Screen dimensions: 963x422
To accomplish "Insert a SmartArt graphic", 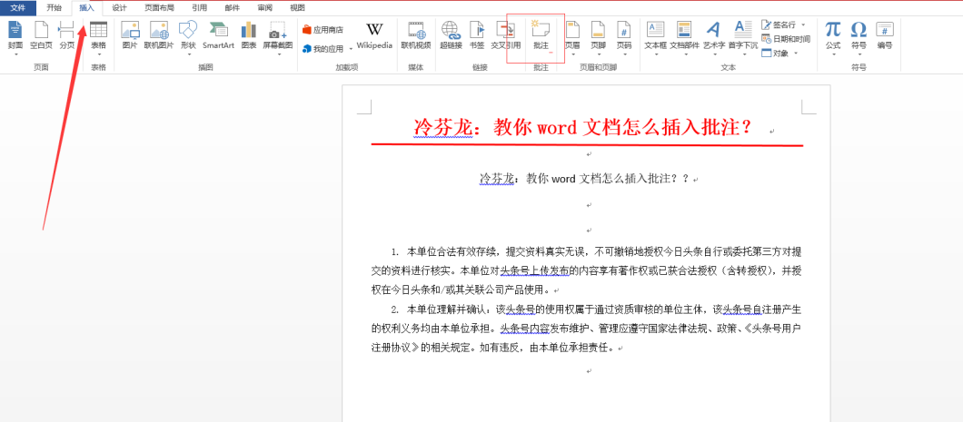I will pyautogui.click(x=219, y=35).
